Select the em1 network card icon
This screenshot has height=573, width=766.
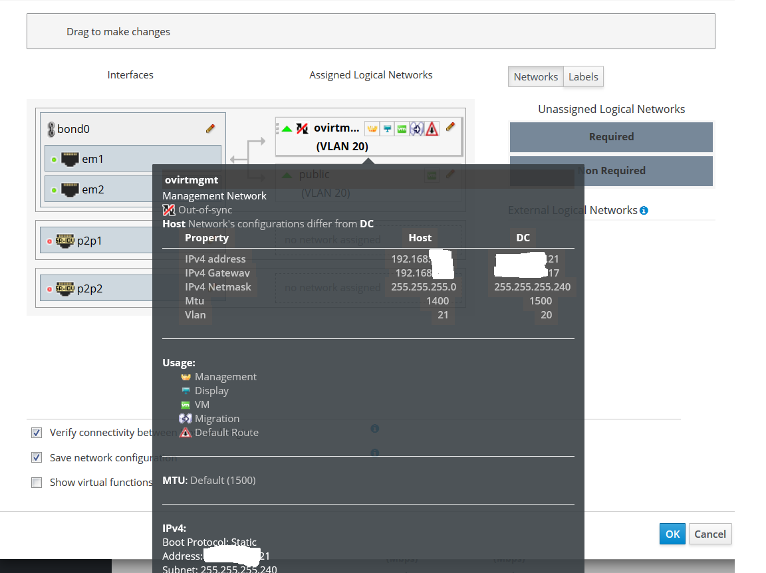point(70,160)
